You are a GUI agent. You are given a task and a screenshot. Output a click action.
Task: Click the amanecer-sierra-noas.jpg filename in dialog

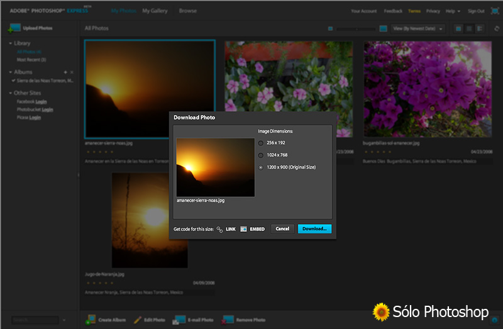pyautogui.click(x=201, y=201)
